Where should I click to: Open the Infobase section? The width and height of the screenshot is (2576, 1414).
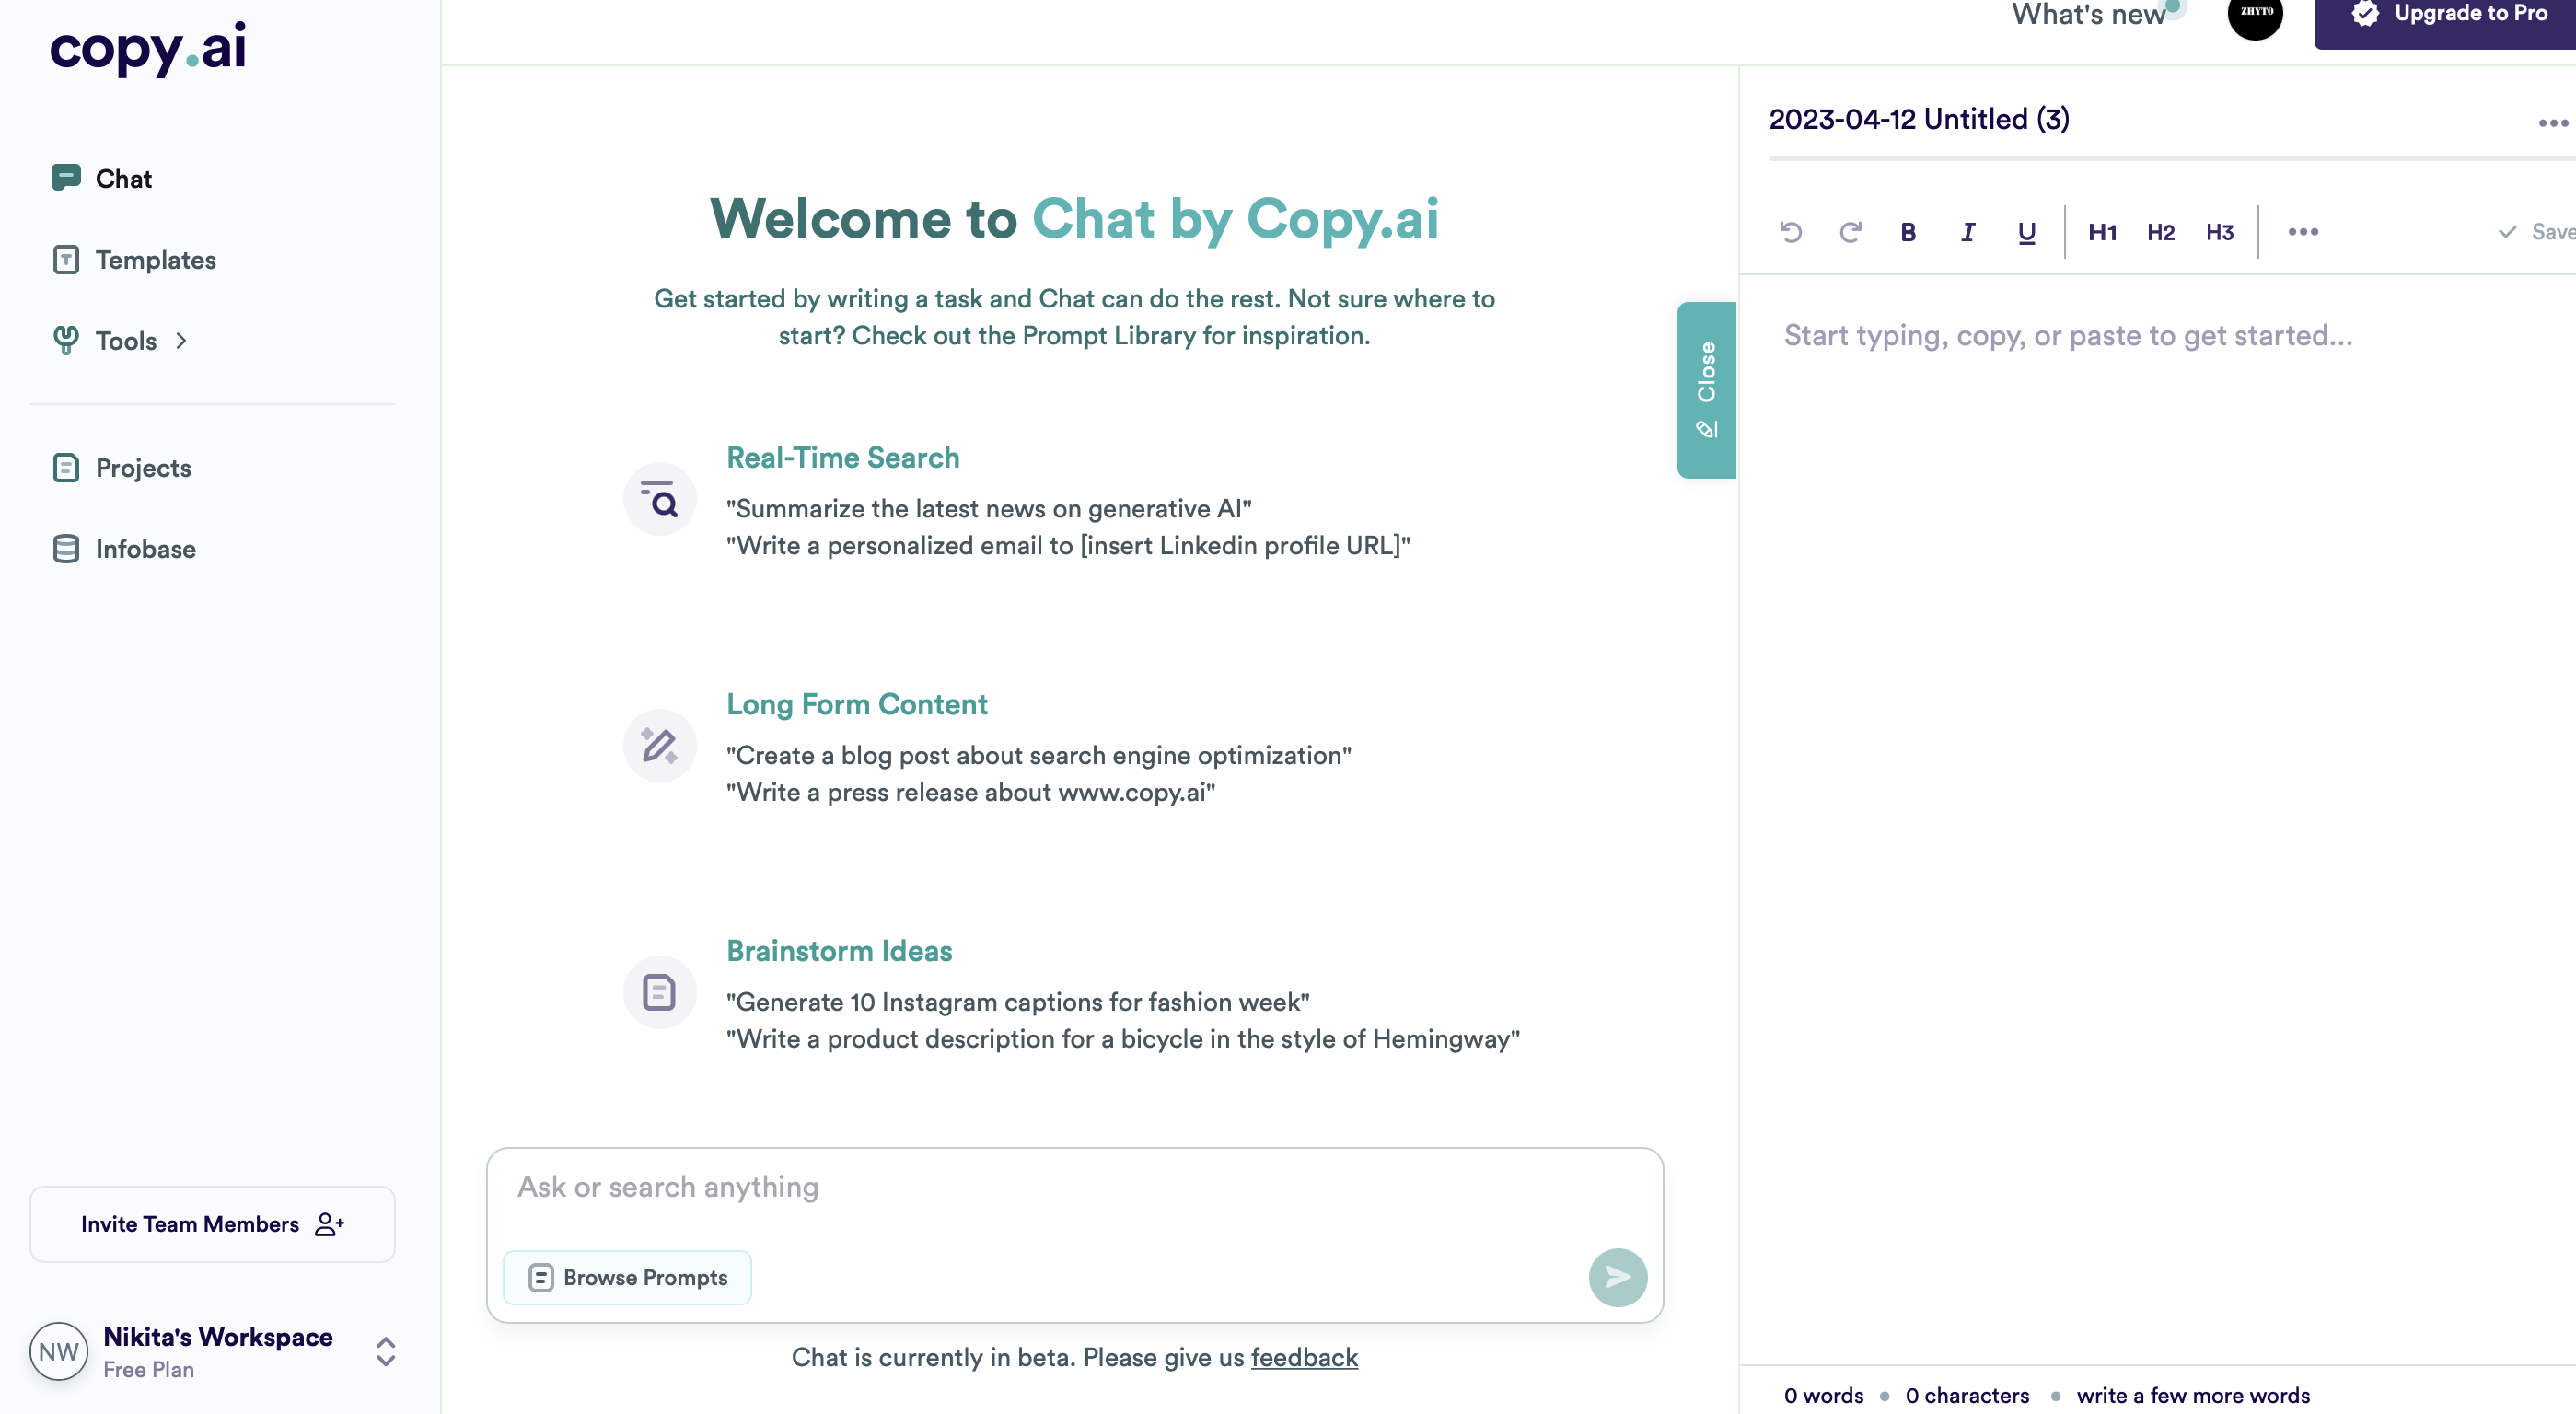click(145, 549)
